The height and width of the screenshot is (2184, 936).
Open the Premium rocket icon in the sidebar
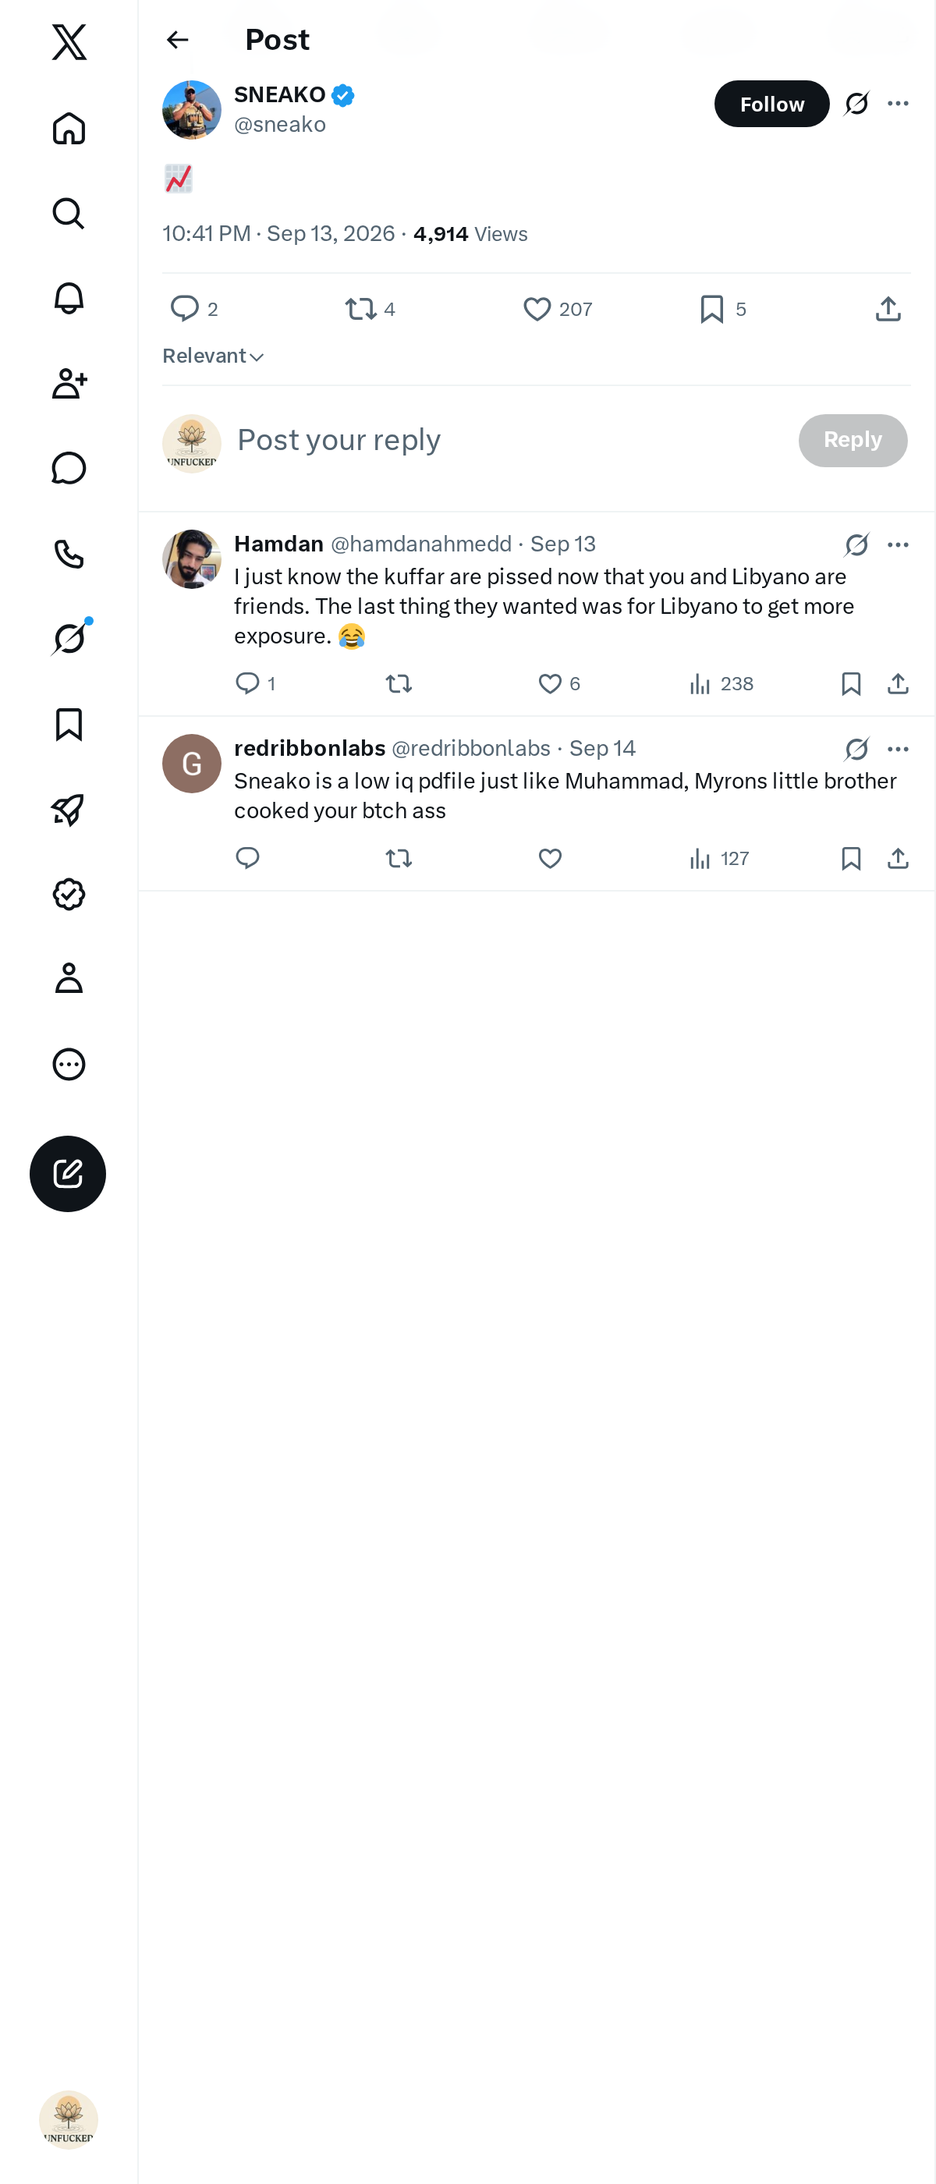click(69, 809)
